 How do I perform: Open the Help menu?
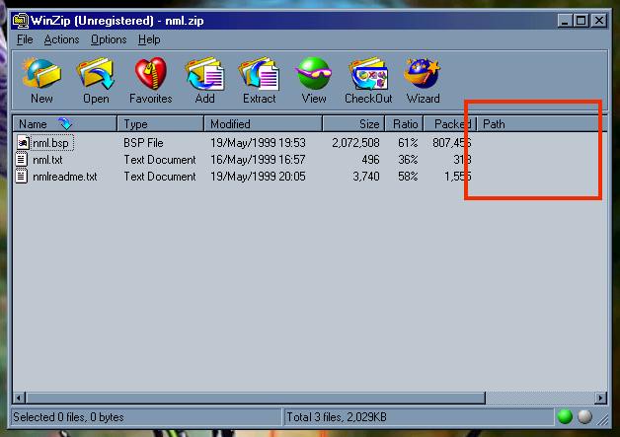click(149, 39)
